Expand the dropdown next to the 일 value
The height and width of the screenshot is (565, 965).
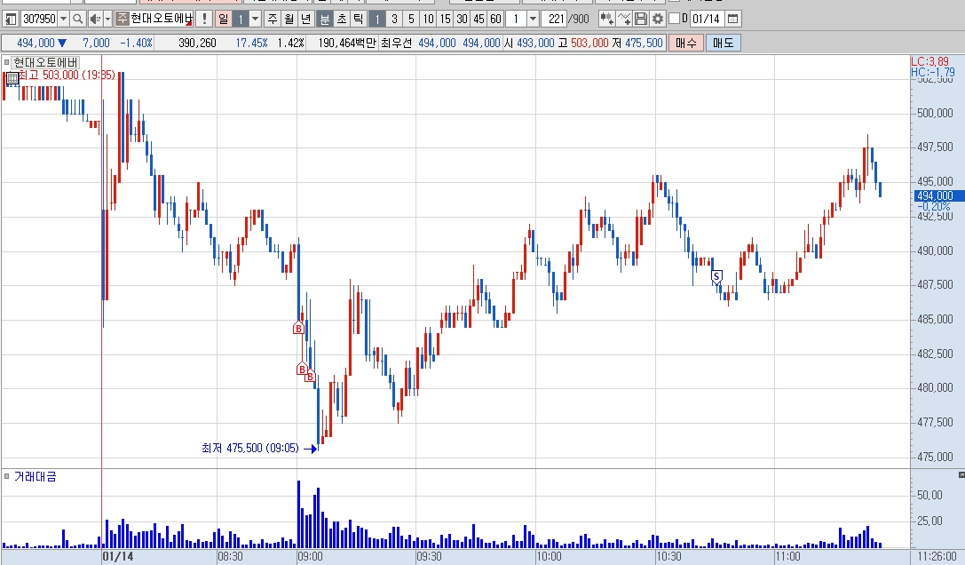pos(256,20)
